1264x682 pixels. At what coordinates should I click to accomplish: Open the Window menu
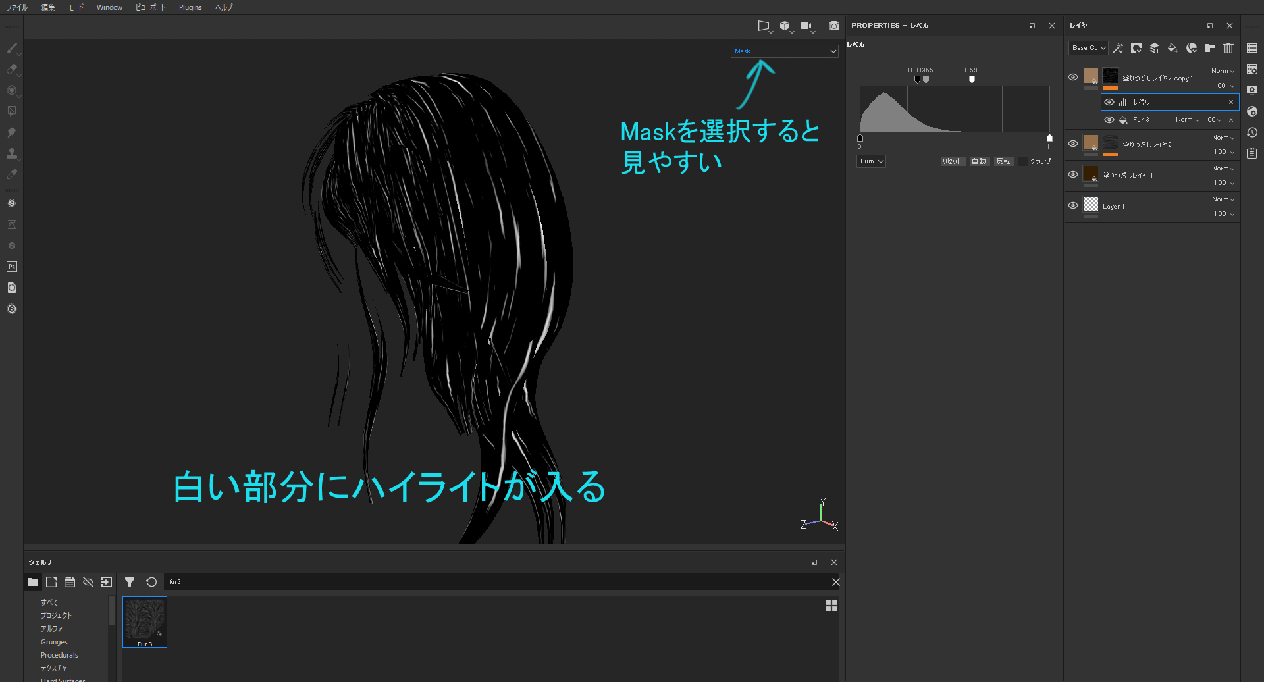point(109,7)
